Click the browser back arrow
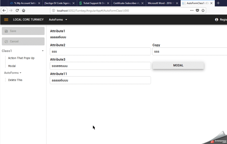This screenshot has height=144, width=227. (4, 11)
